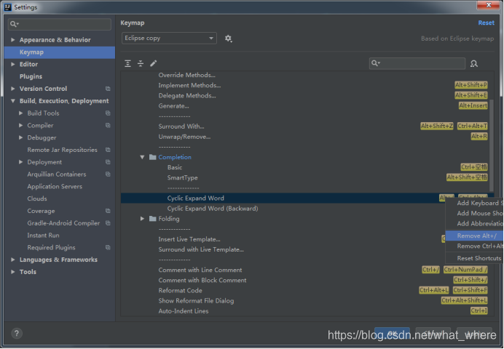This screenshot has height=349, width=504.
Task: Click the Reset link
Action: (486, 23)
